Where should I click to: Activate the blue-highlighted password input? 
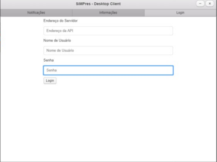click(x=108, y=70)
